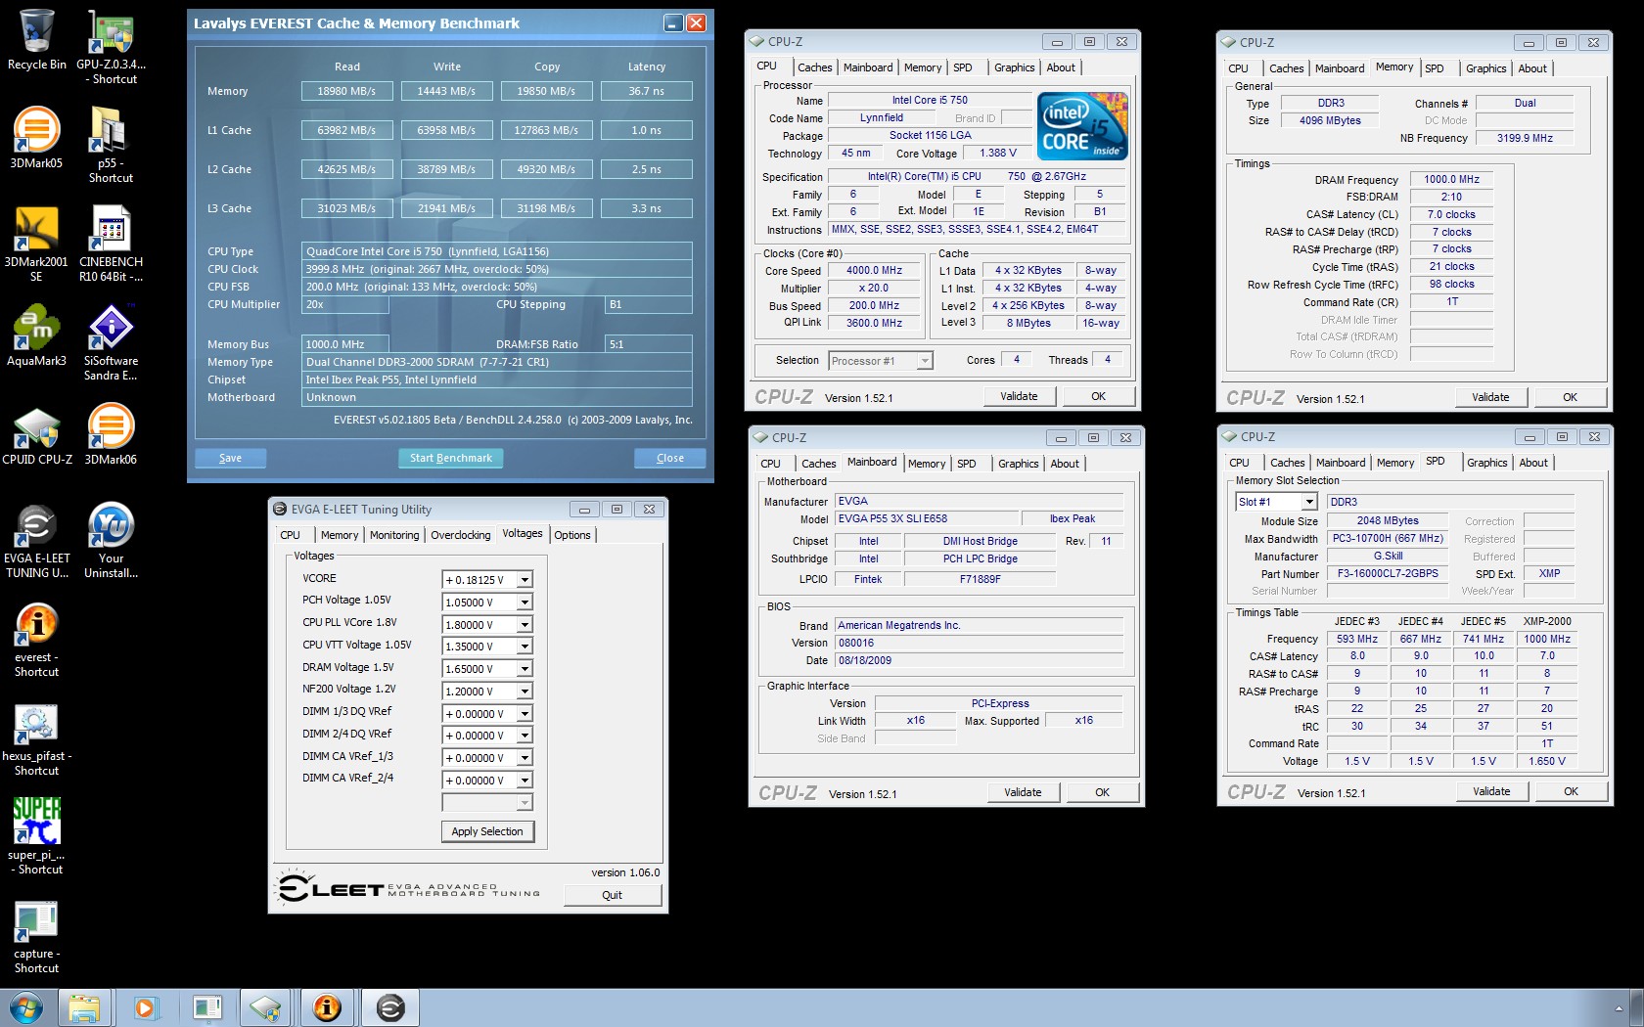Click OK in the CPU-Z Memory window
1644x1027 pixels.
pos(1571,397)
